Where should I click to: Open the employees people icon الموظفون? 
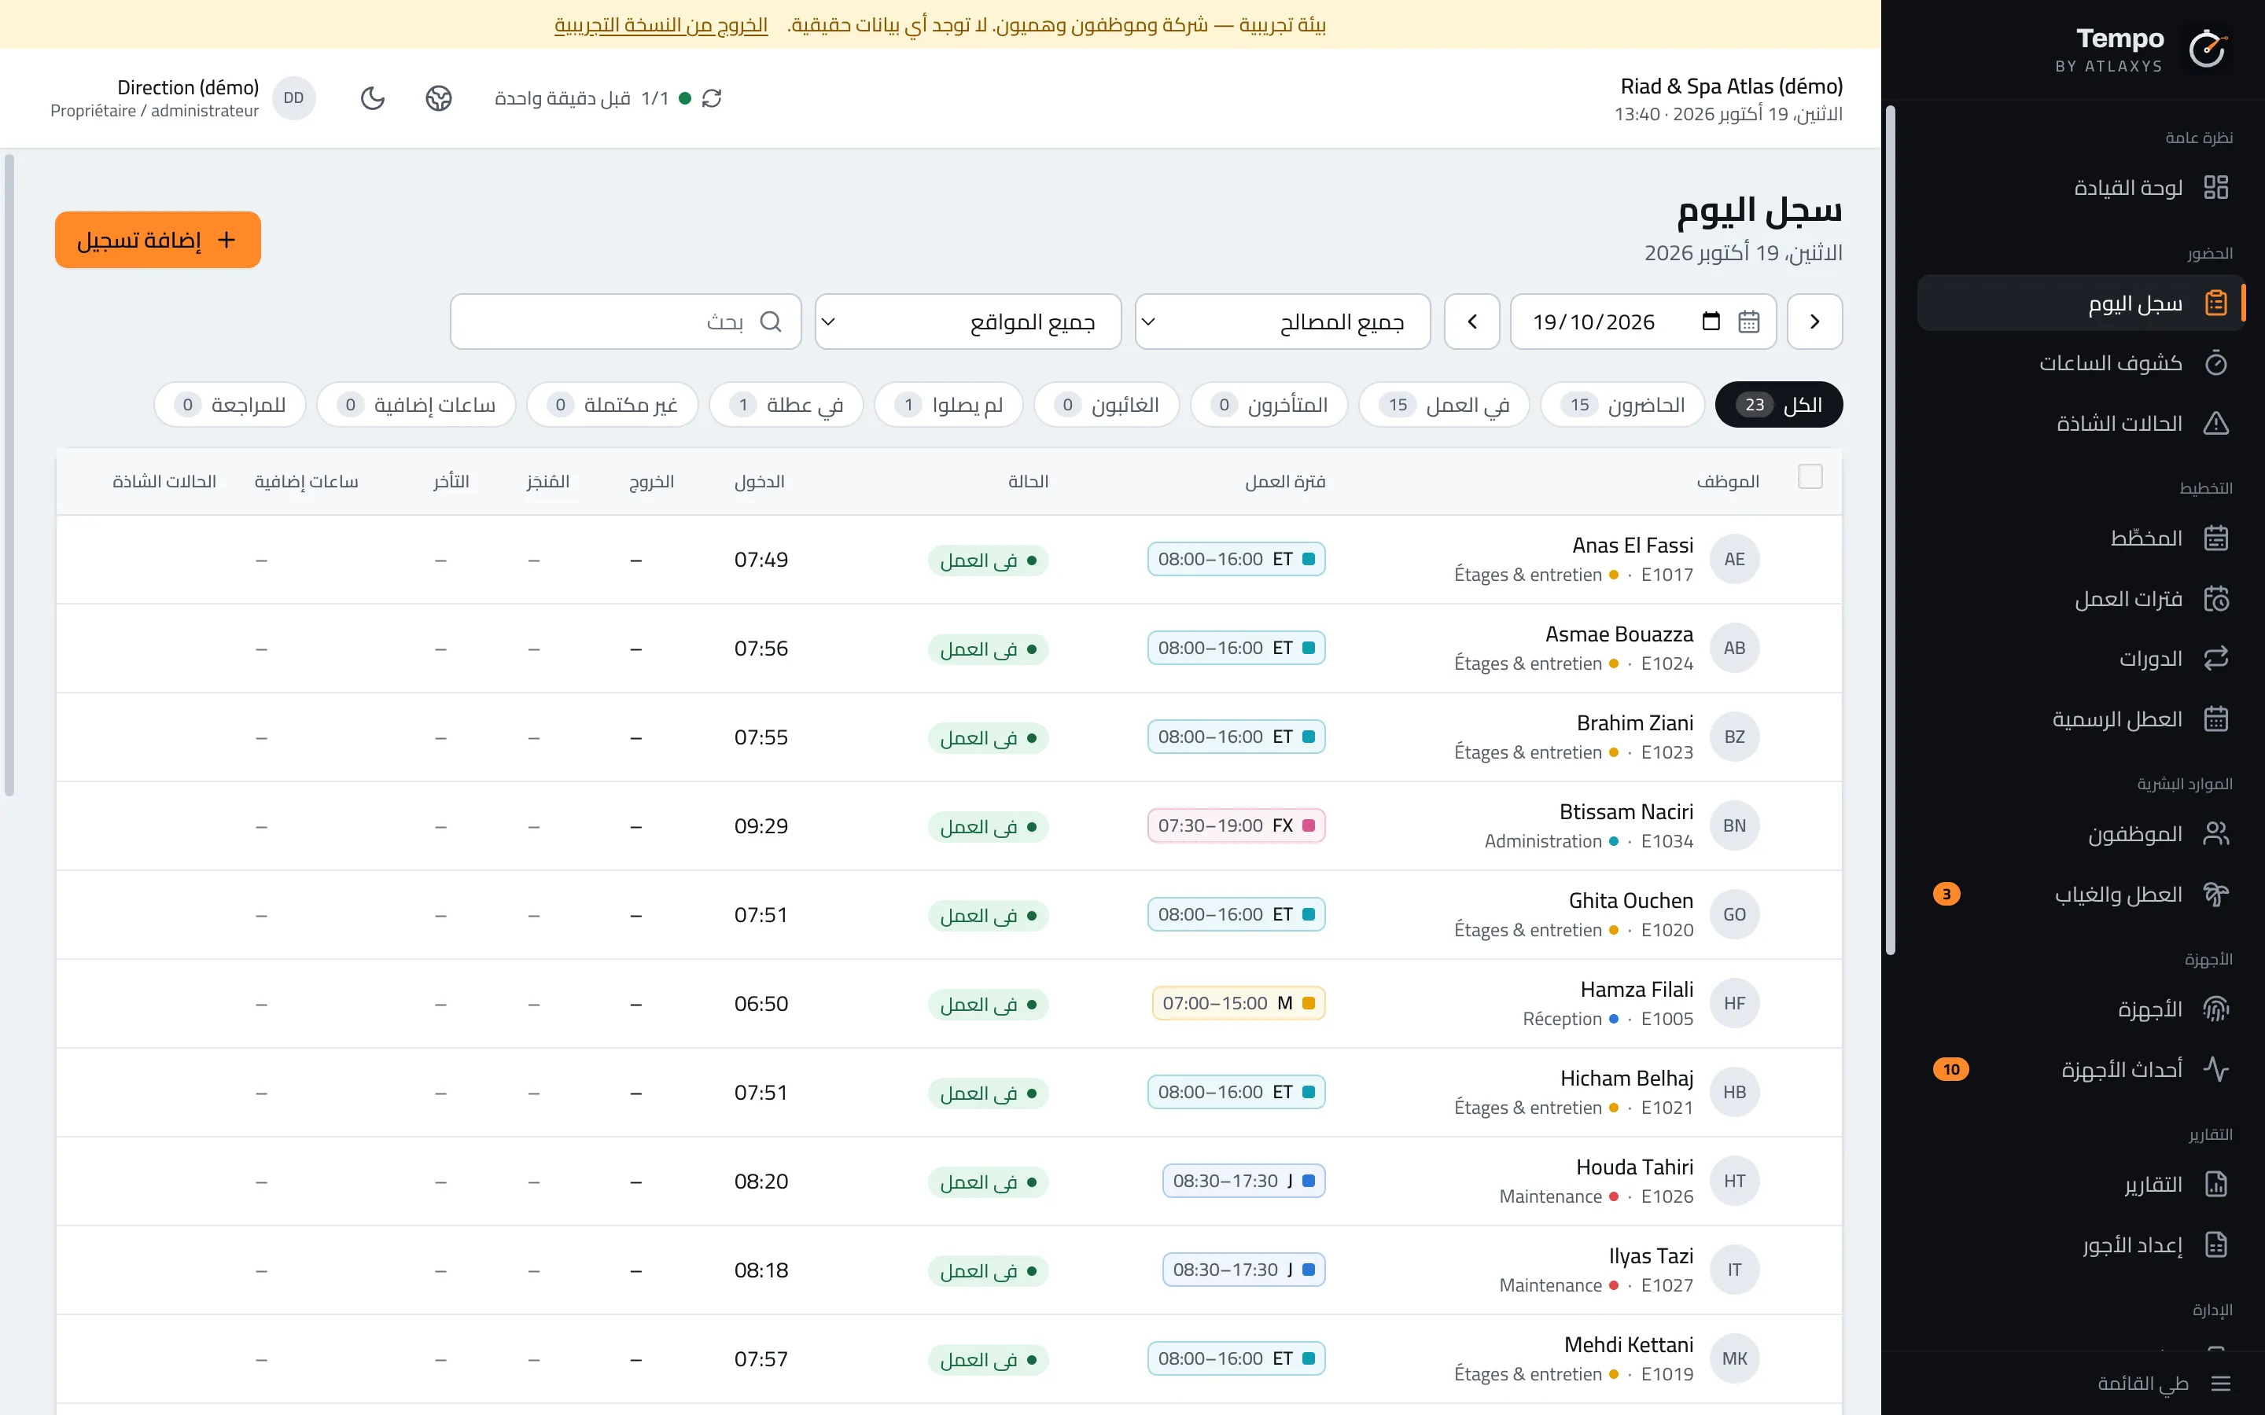click(2215, 834)
